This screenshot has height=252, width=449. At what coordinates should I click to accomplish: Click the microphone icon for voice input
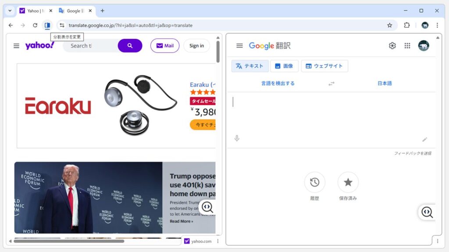[237, 138]
